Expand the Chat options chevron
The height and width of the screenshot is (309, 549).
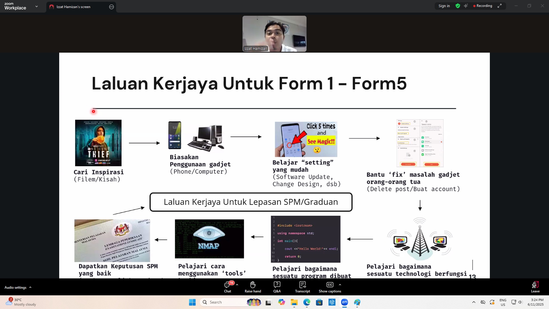click(237, 285)
